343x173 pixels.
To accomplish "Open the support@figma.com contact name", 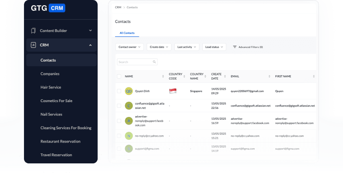I will coord(147,149).
